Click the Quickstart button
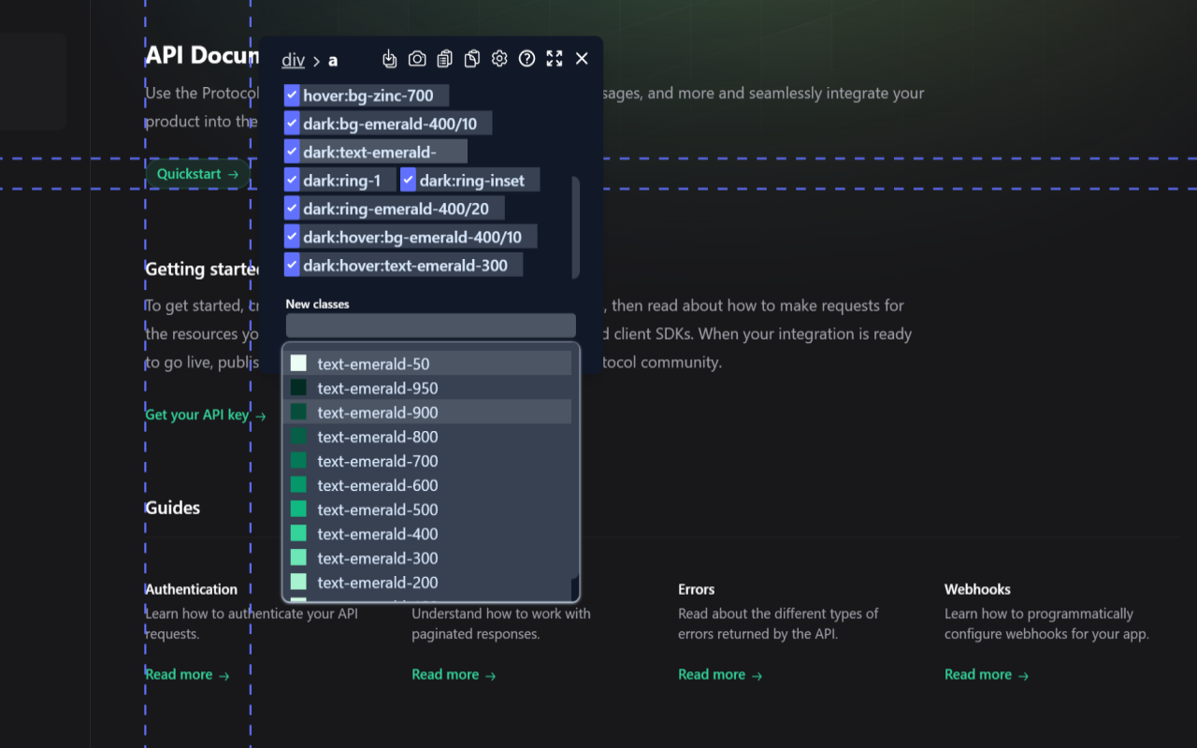Screen dimensions: 1197x748 tap(197, 174)
